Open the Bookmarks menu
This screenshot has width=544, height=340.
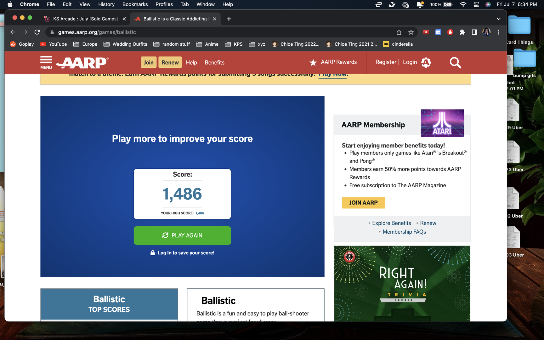135,4
